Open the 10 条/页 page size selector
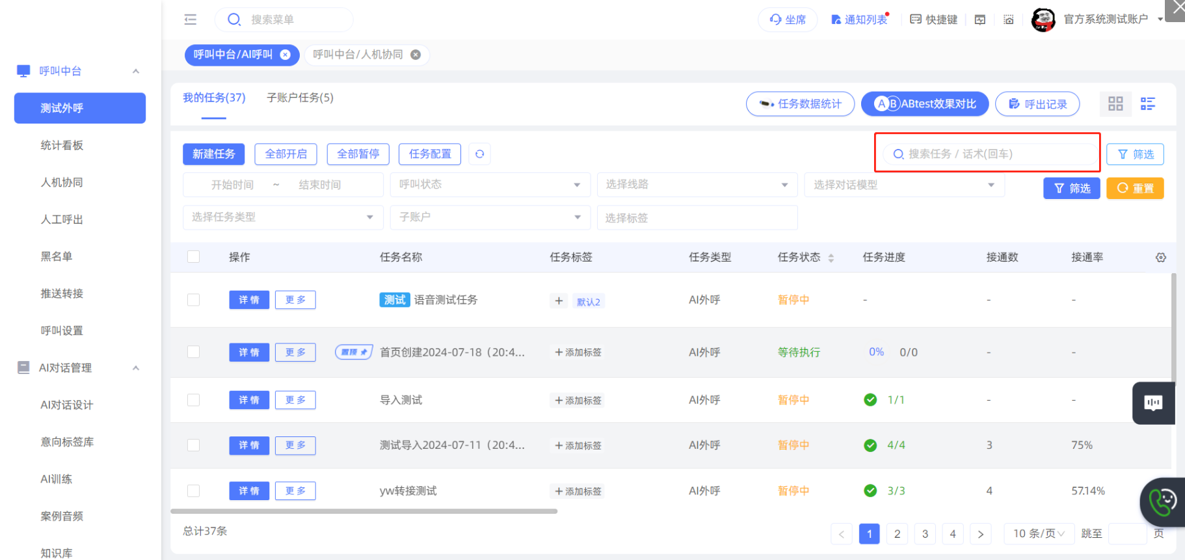 point(1038,533)
